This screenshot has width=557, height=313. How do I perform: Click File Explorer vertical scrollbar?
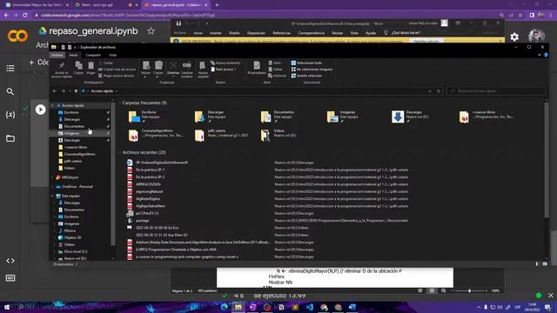[547, 160]
